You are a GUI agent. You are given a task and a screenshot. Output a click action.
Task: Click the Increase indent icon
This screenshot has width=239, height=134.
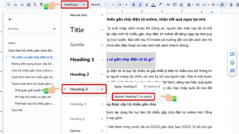point(237,5)
